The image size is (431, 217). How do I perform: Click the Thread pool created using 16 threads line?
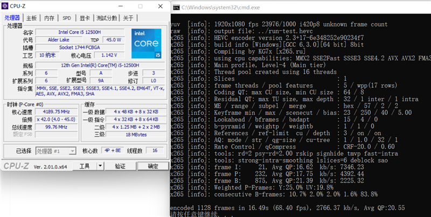253,72
